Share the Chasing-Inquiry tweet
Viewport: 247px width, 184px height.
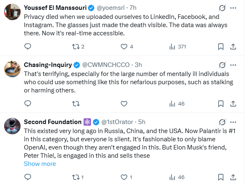(x=233, y=104)
